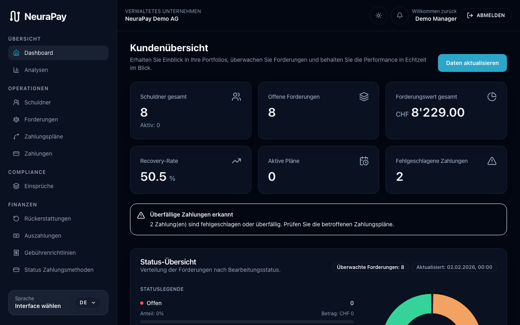This screenshot has width=520, height=325.
Task: Open Gebührenrichtlinien in the sidebar
Action: 58,253
